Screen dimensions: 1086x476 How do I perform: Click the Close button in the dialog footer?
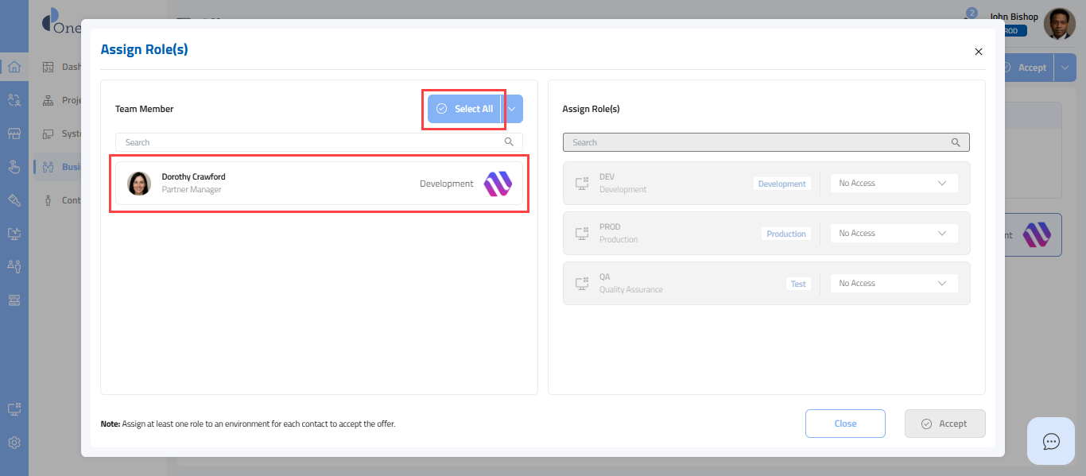[845, 424]
